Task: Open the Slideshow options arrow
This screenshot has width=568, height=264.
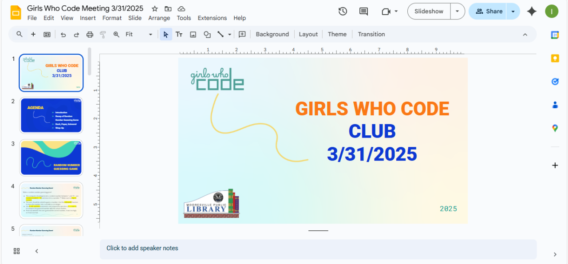Action: [458, 12]
